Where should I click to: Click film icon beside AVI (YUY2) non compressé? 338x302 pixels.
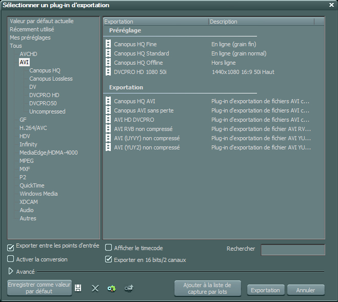pos(108,147)
